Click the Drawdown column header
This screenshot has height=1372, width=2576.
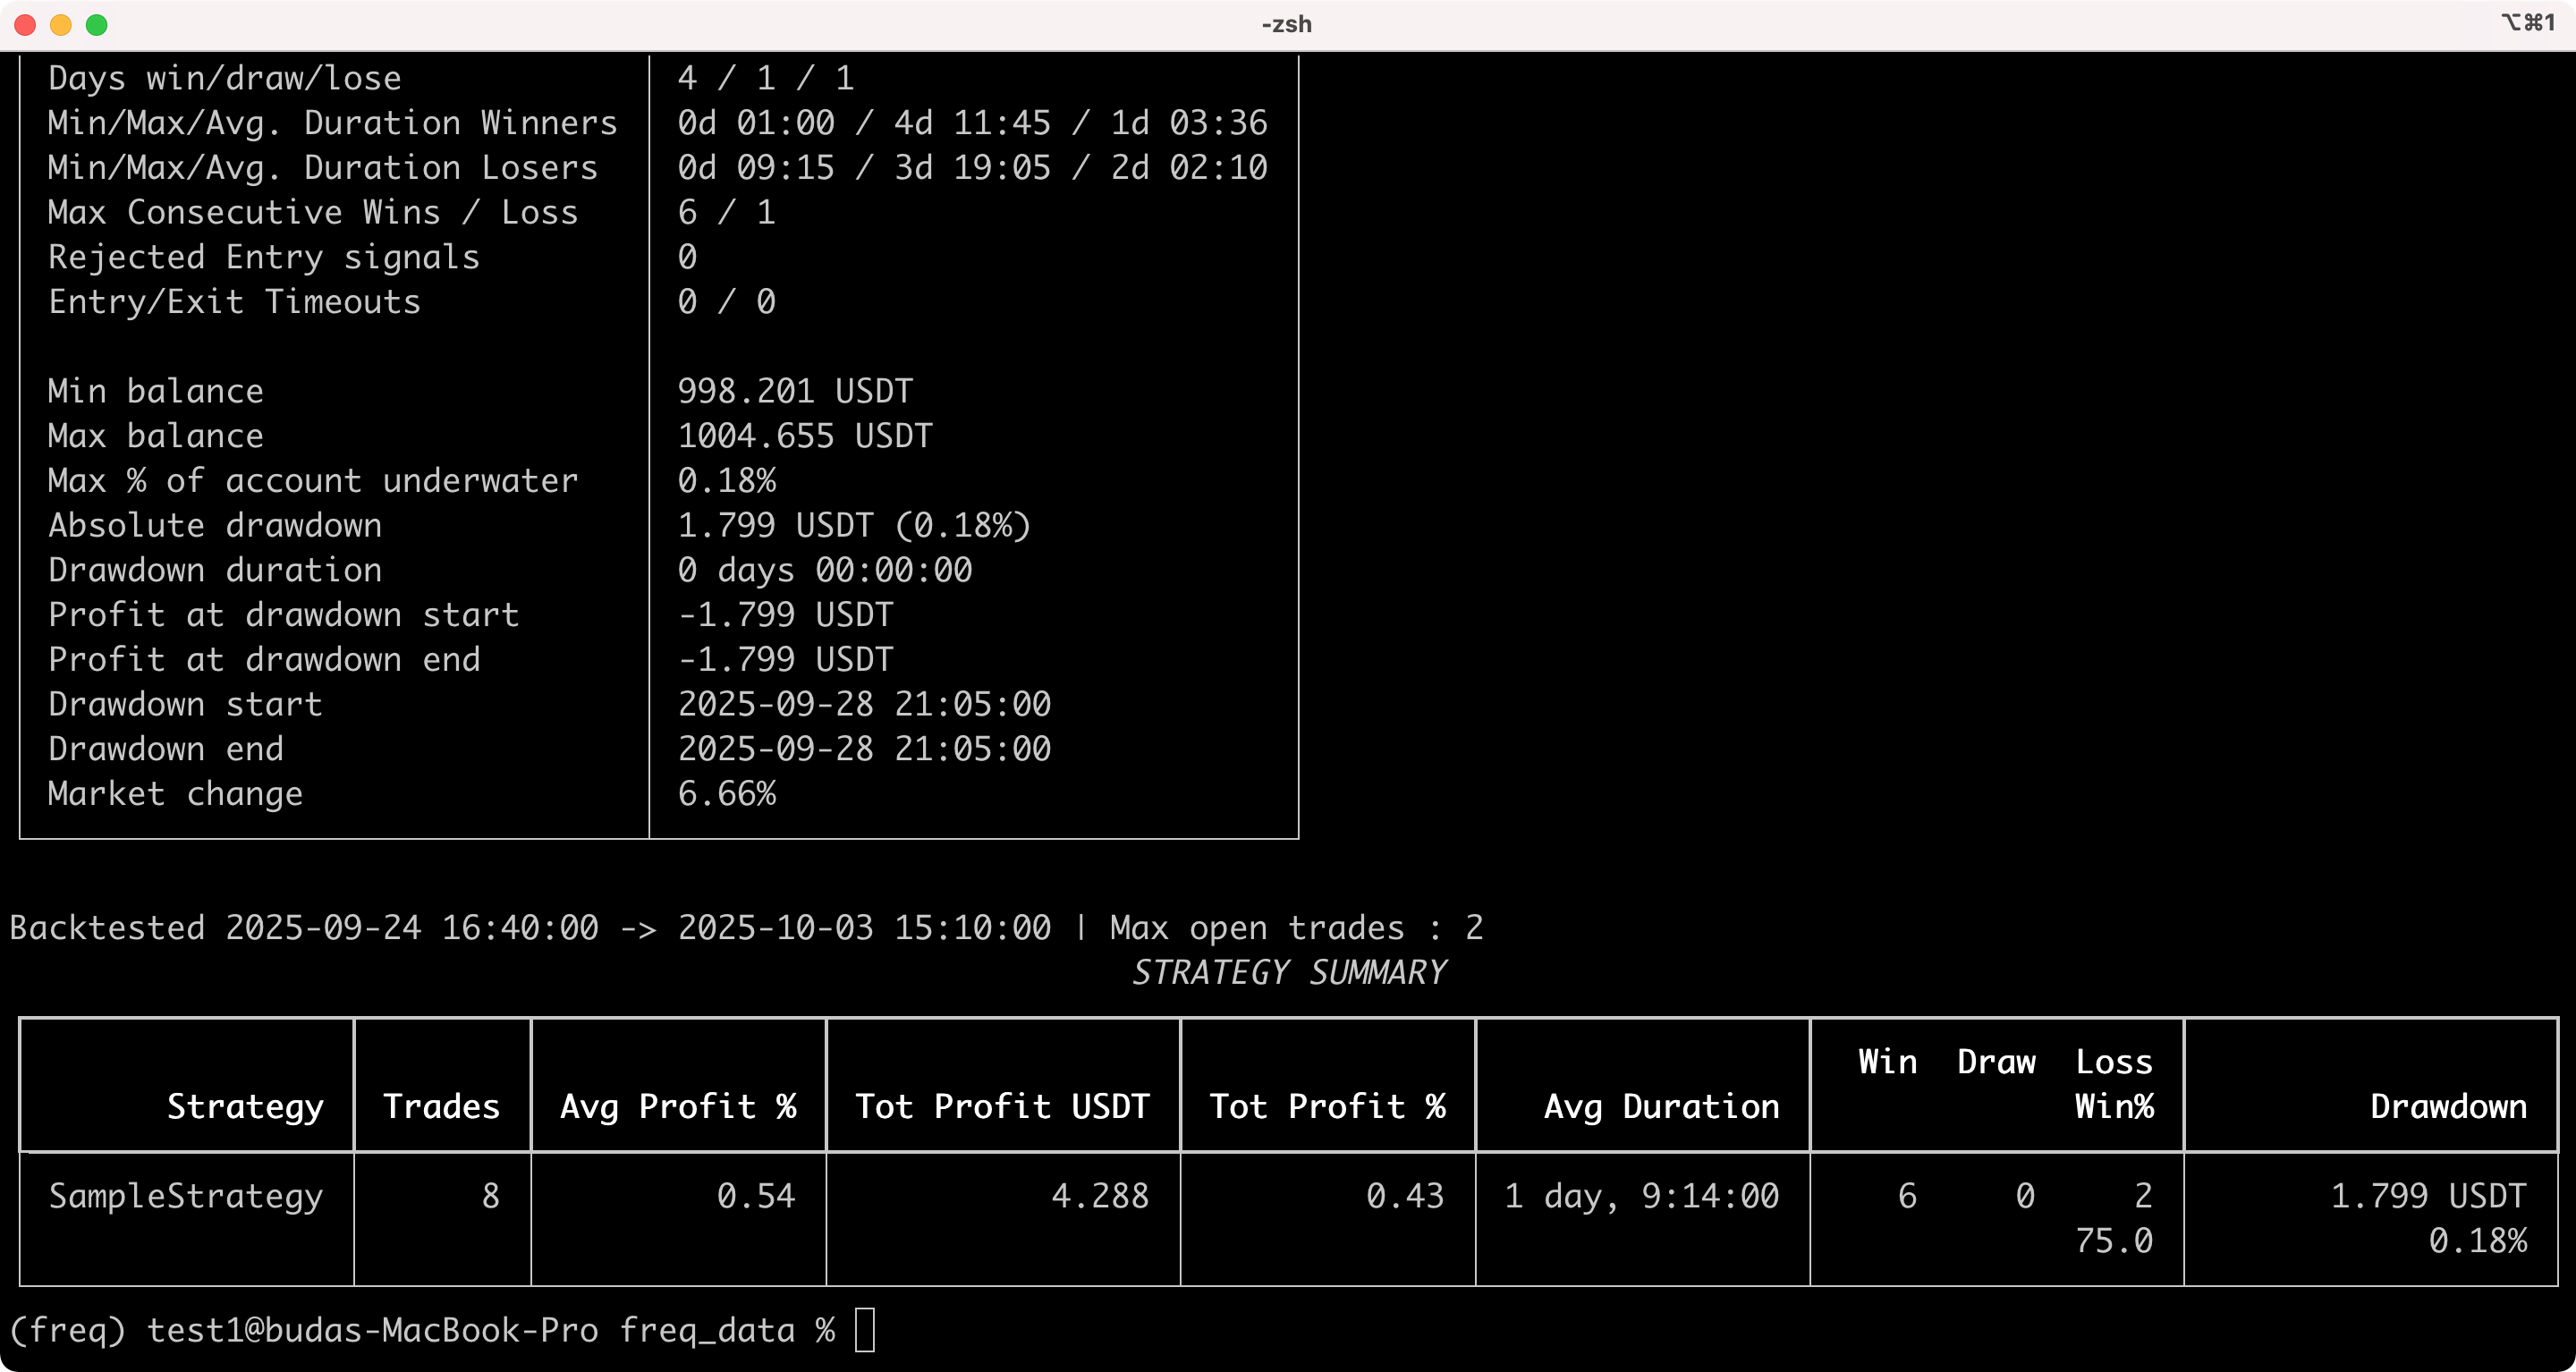coord(2448,1106)
